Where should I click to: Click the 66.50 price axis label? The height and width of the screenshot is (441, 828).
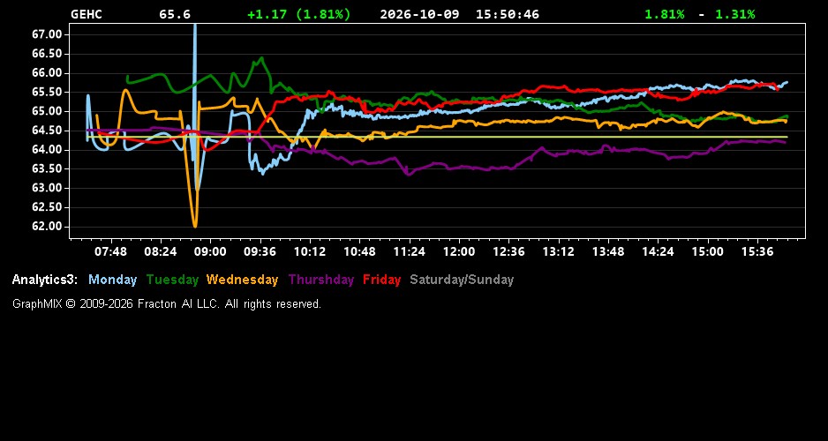(x=48, y=54)
